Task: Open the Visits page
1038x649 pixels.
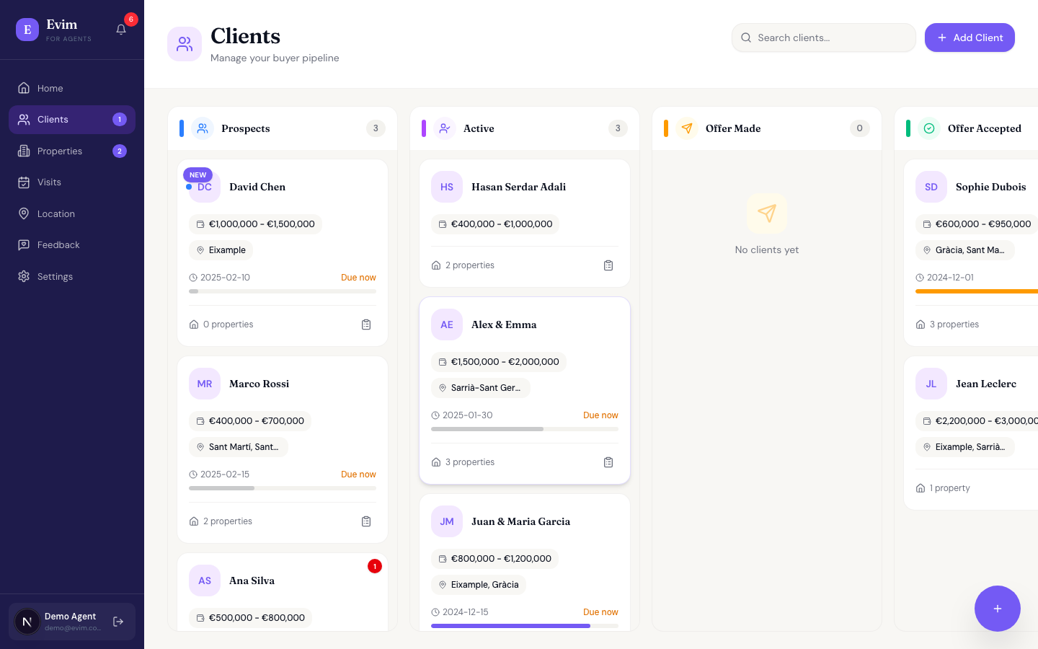Action: point(49,182)
